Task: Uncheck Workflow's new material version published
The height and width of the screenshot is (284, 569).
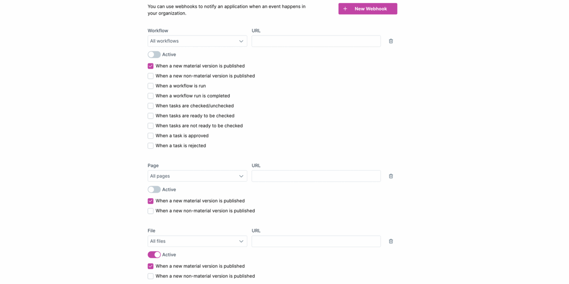Action: pos(150,66)
